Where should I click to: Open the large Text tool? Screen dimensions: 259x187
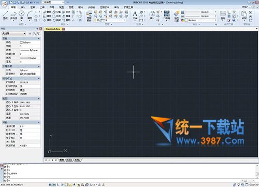tap(135, 15)
